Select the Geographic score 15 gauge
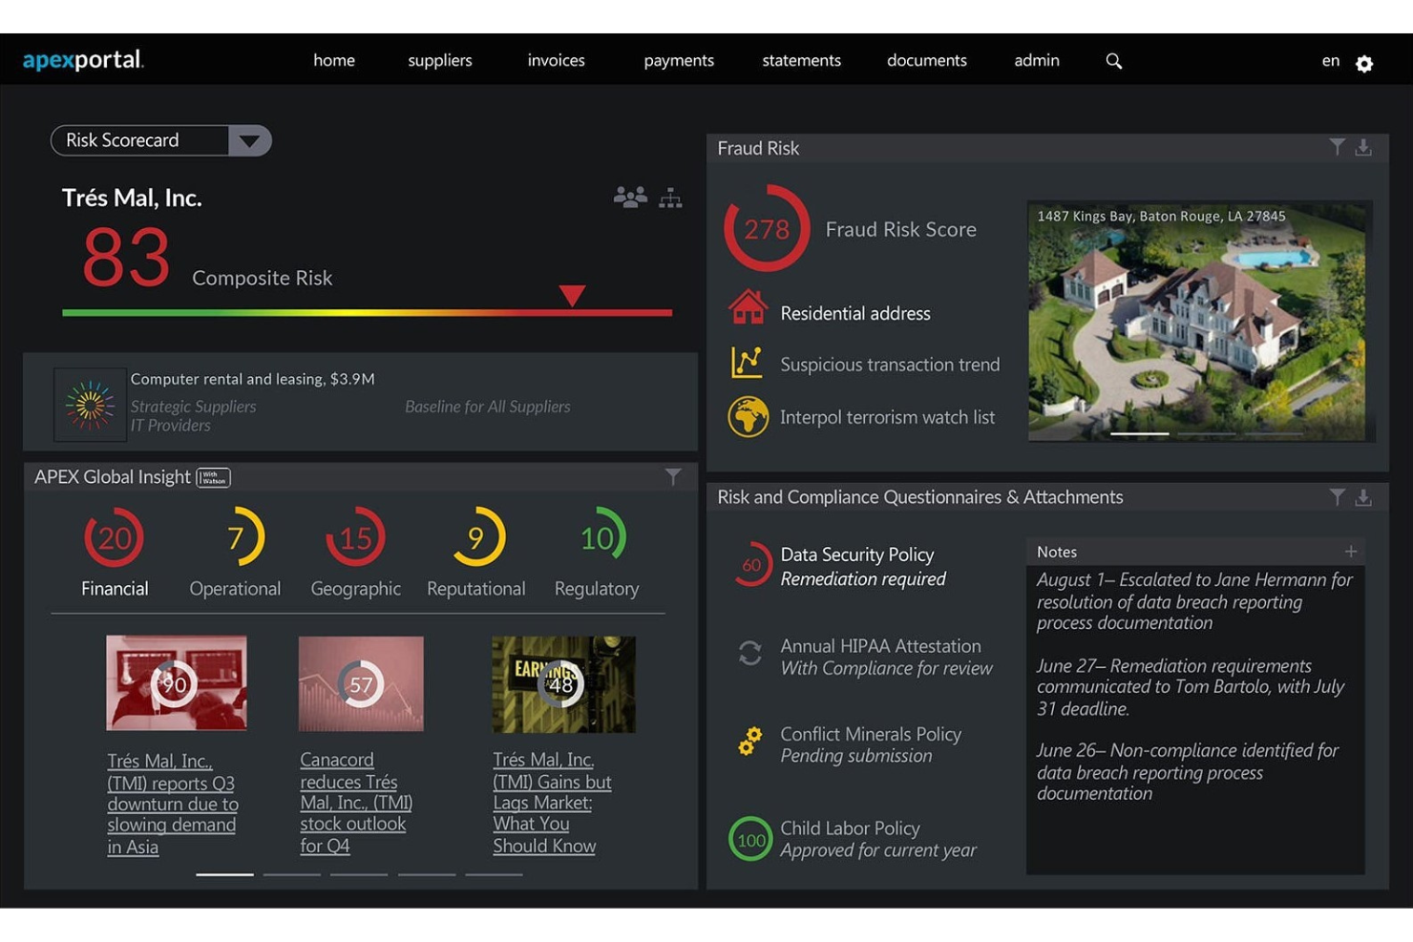The width and height of the screenshot is (1413, 942). pyautogui.click(x=355, y=538)
